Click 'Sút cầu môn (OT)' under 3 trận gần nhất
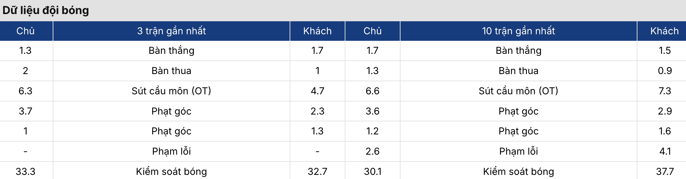 171,91
